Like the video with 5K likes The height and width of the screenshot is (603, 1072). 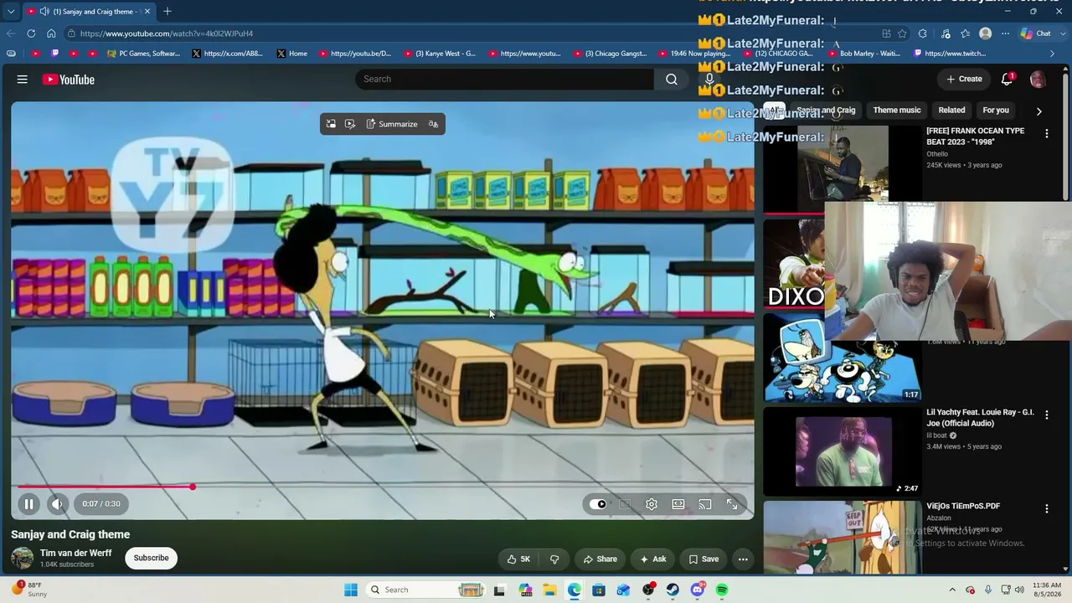(x=518, y=559)
